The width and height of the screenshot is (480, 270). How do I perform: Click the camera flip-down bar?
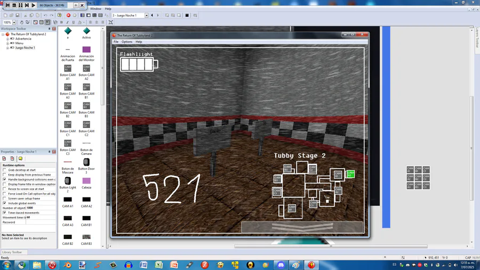click(x=302, y=227)
